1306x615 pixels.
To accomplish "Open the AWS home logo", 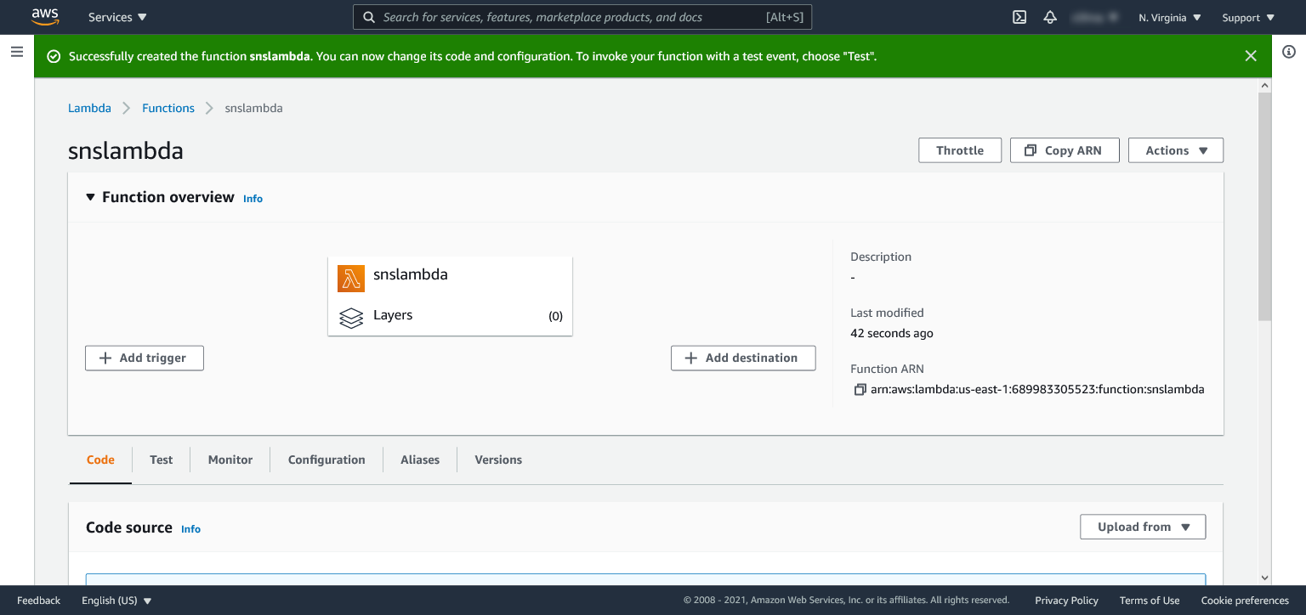I will click(x=44, y=16).
